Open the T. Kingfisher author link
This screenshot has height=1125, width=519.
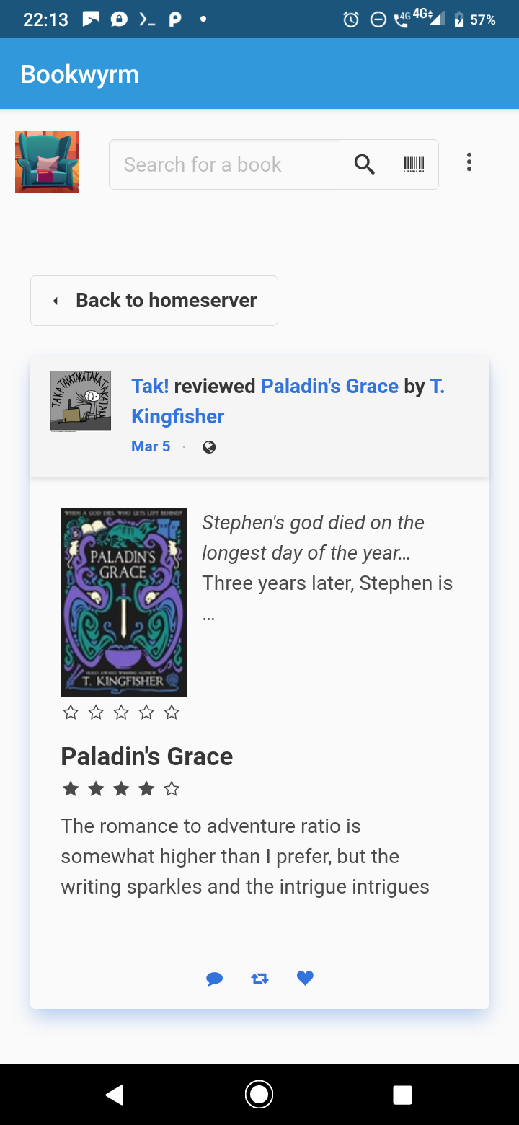click(x=178, y=416)
